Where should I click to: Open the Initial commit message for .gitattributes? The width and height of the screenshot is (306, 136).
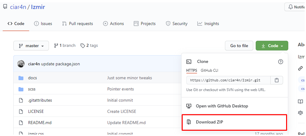pyautogui.click(x=120, y=100)
